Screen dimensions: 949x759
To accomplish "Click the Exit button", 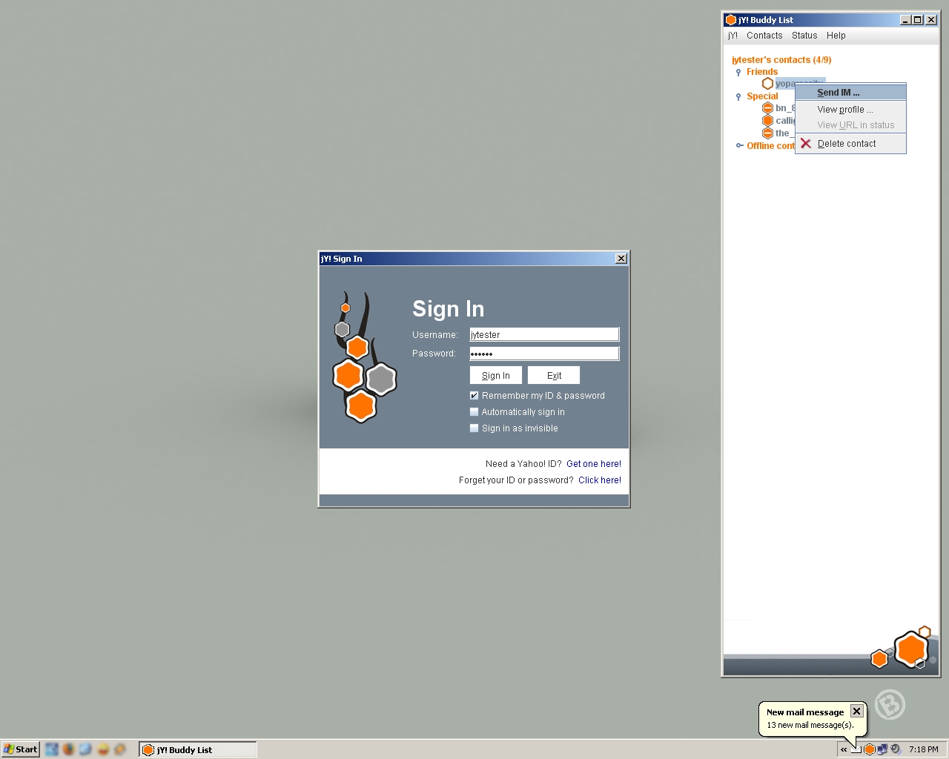I will (x=554, y=376).
